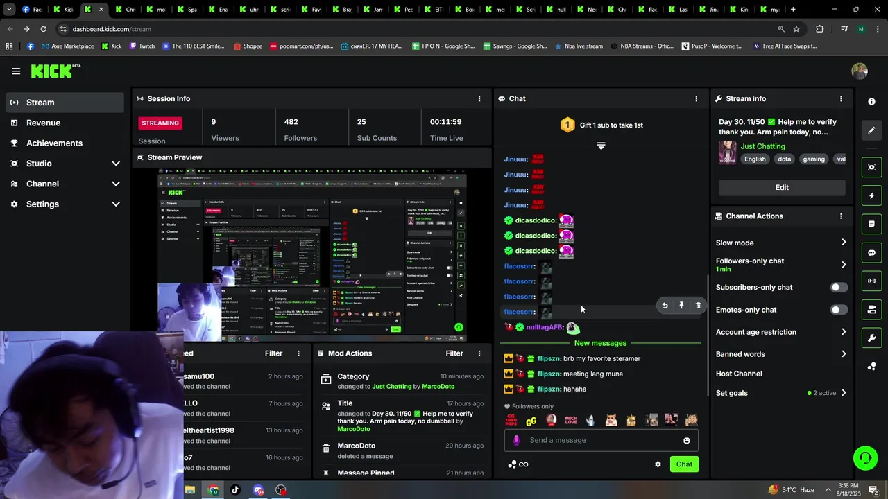The height and width of the screenshot is (499, 888).
Task: Bookmark this page with the star icon
Action: [x=796, y=29]
